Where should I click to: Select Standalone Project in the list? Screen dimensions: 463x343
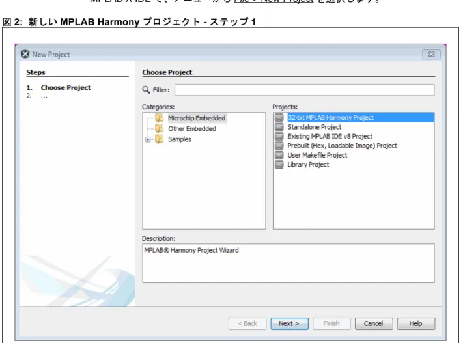tap(315, 127)
